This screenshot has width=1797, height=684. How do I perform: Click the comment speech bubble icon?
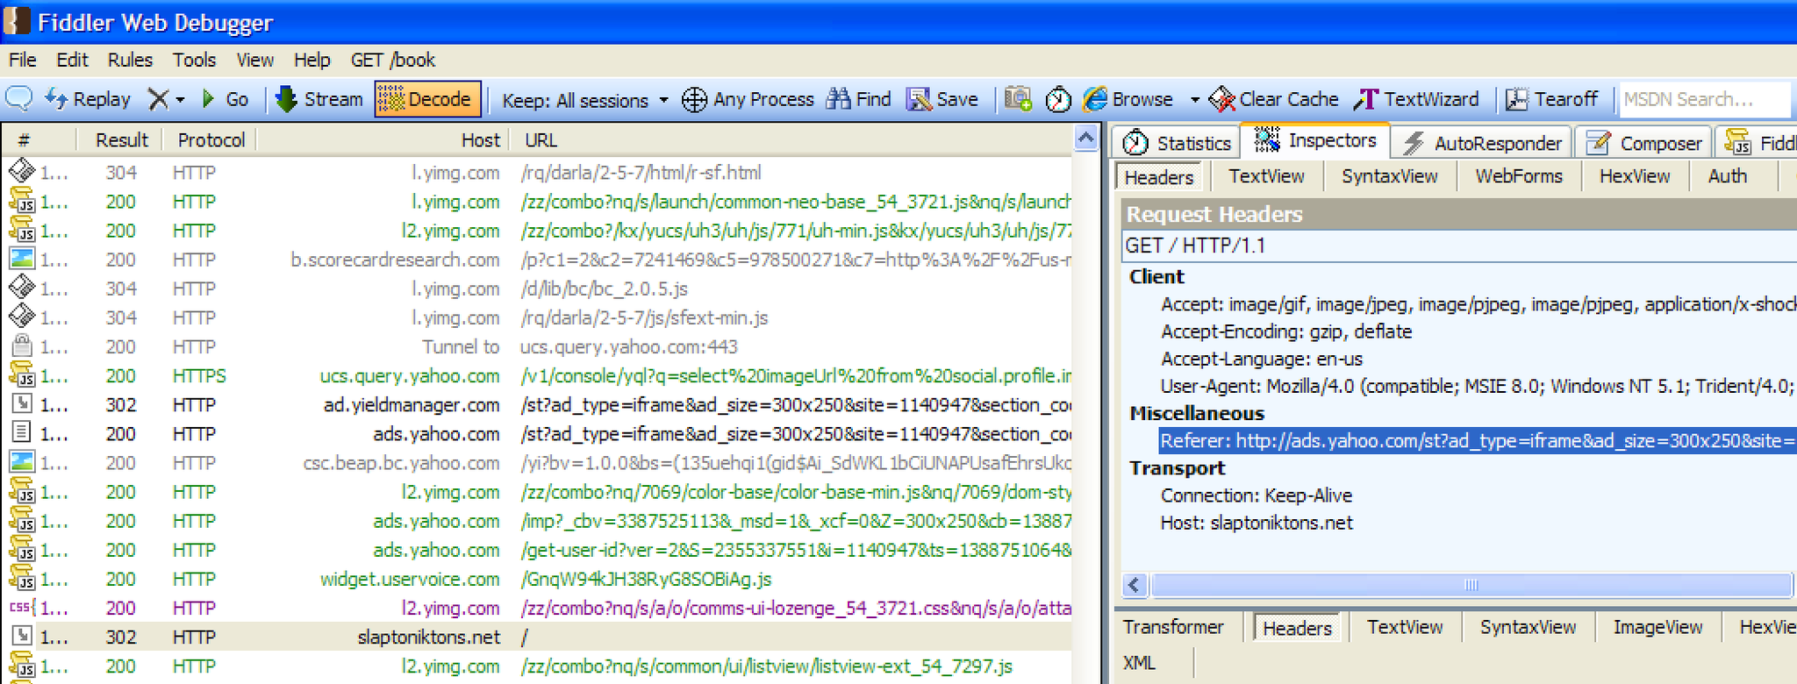pyautogui.click(x=19, y=99)
